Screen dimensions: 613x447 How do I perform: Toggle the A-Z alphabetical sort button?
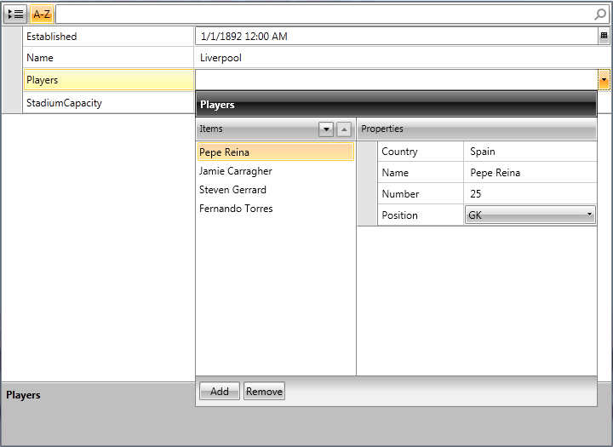pyautogui.click(x=42, y=14)
